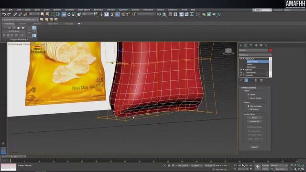The width and height of the screenshot is (306, 172).
Task: Expand the Polygon Modeling panel dropdown
Action: (19, 39)
